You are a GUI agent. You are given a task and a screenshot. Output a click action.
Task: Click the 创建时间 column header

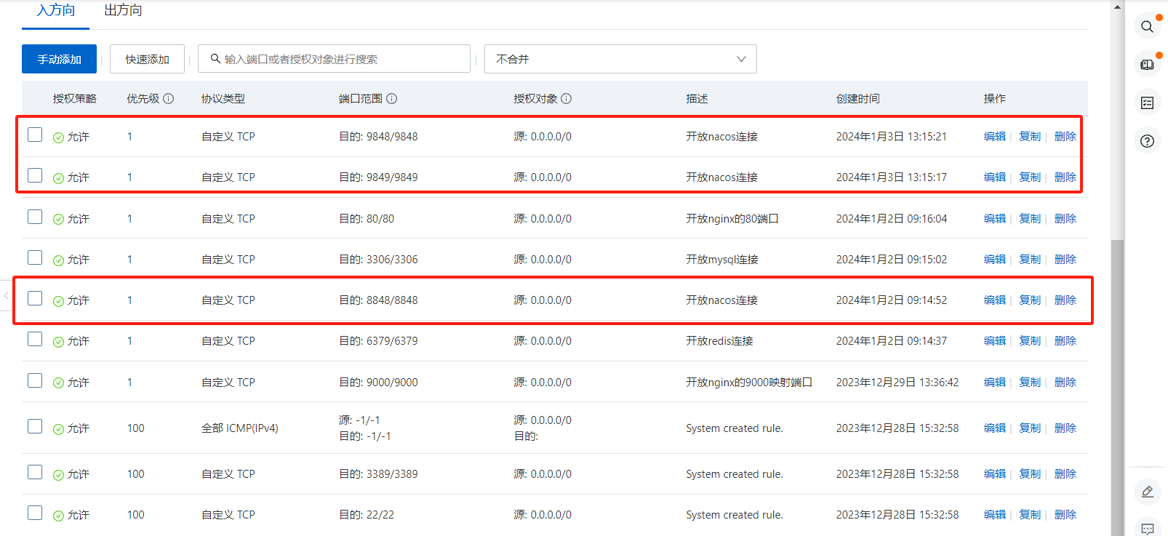(x=857, y=99)
